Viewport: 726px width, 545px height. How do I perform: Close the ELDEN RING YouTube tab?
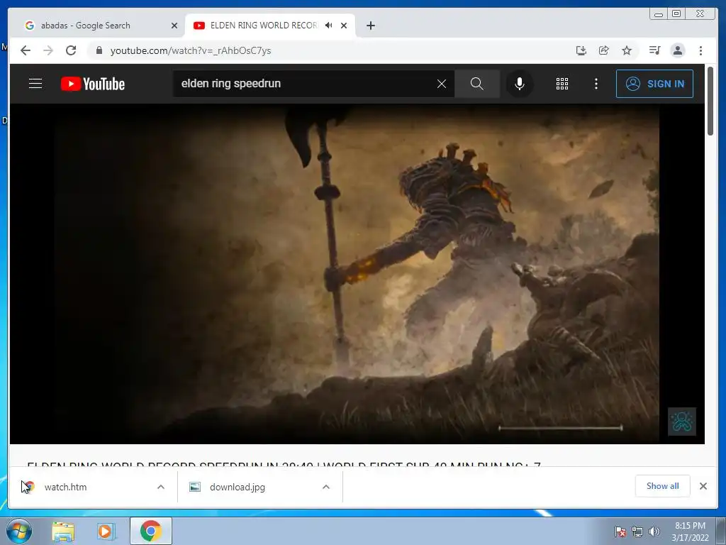point(344,26)
